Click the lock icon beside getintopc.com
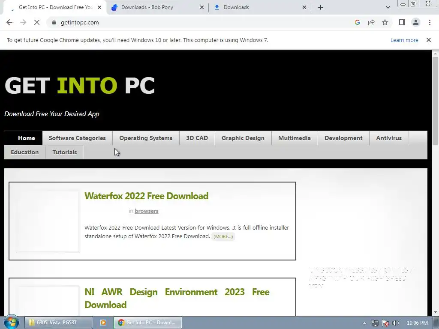Screen dimensions: 439x329 (x=54, y=22)
